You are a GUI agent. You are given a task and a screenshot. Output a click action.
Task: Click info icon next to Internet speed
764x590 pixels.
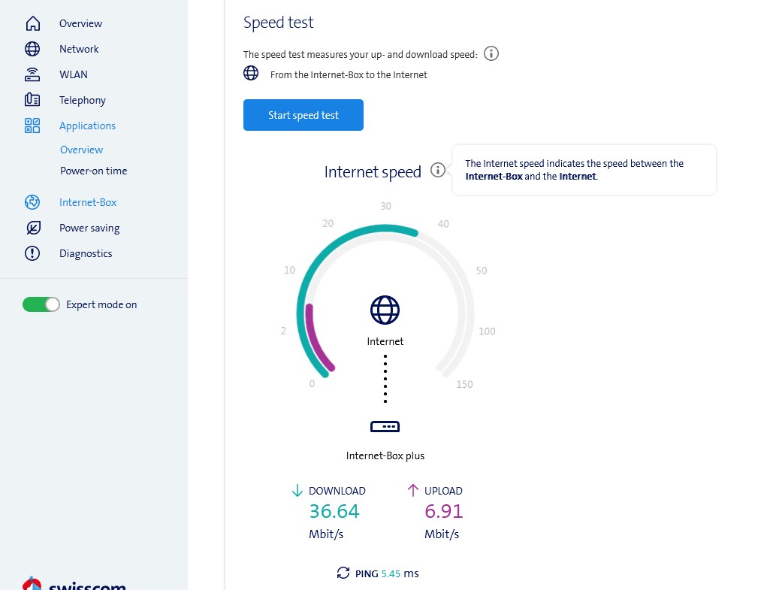(438, 171)
